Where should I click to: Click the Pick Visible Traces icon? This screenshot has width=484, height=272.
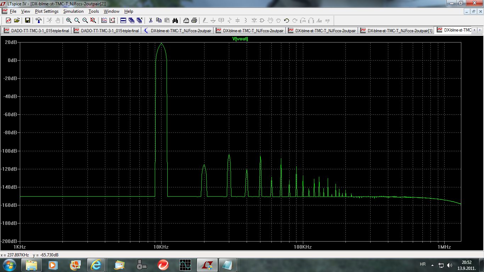[104, 21]
